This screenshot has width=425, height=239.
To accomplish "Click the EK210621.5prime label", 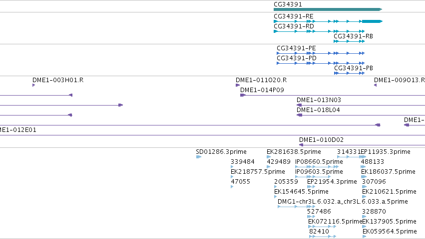I will click(389, 192).
